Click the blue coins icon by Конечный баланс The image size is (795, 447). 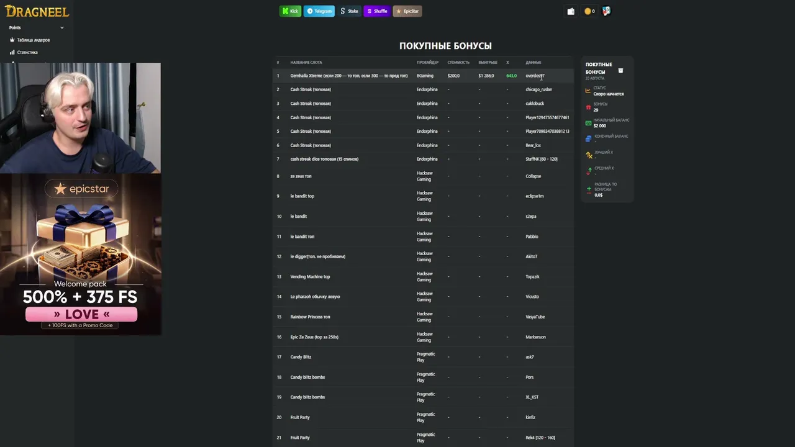pyautogui.click(x=588, y=139)
